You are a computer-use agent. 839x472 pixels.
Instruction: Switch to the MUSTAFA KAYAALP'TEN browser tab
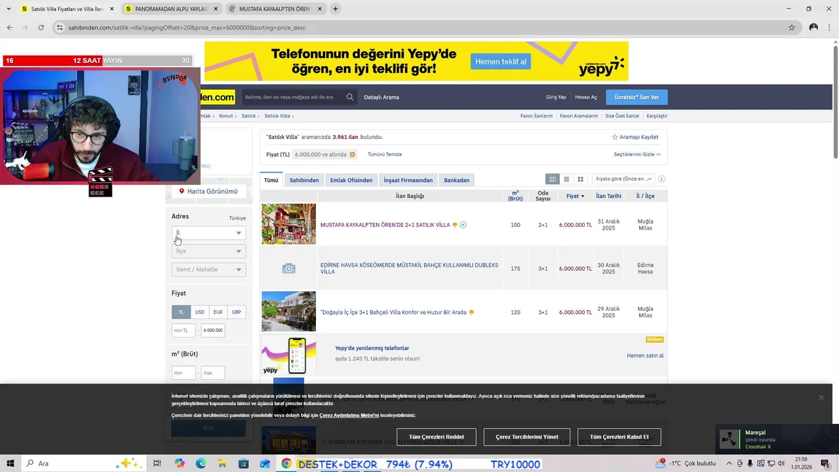274,9
